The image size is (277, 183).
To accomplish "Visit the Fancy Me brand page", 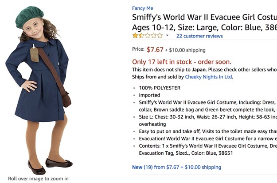I will 142,8.
